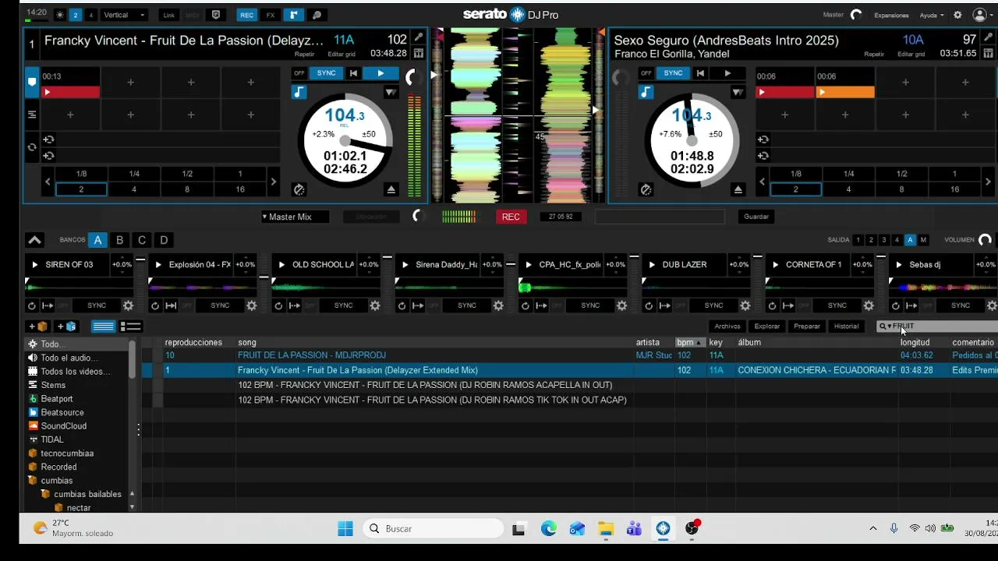Screen dimensions: 998x561
Task: Switch to 4-deck layout
Action: click(x=91, y=15)
